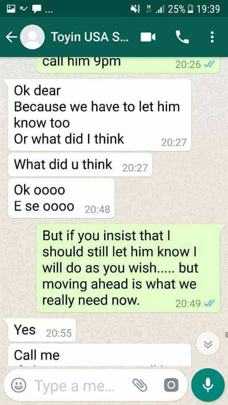
Task: Tap the 'Yes' message bubble
Action: point(42,330)
